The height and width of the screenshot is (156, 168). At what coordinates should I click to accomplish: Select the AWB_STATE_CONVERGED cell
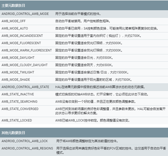(x=20, y=109)
